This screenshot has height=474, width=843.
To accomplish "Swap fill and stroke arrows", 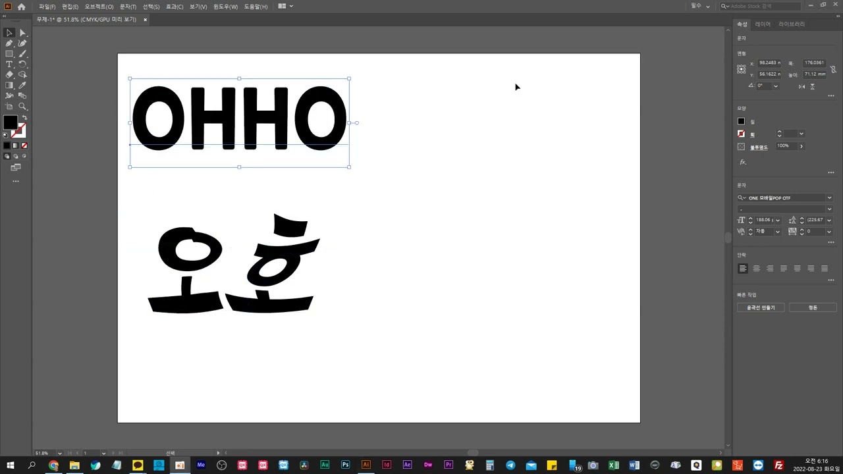I will coord(24,118).
